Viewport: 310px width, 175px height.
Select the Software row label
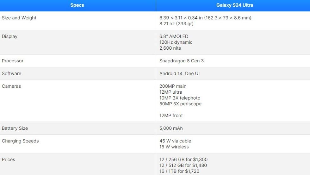pyautogui.click(x=11, y=73)
